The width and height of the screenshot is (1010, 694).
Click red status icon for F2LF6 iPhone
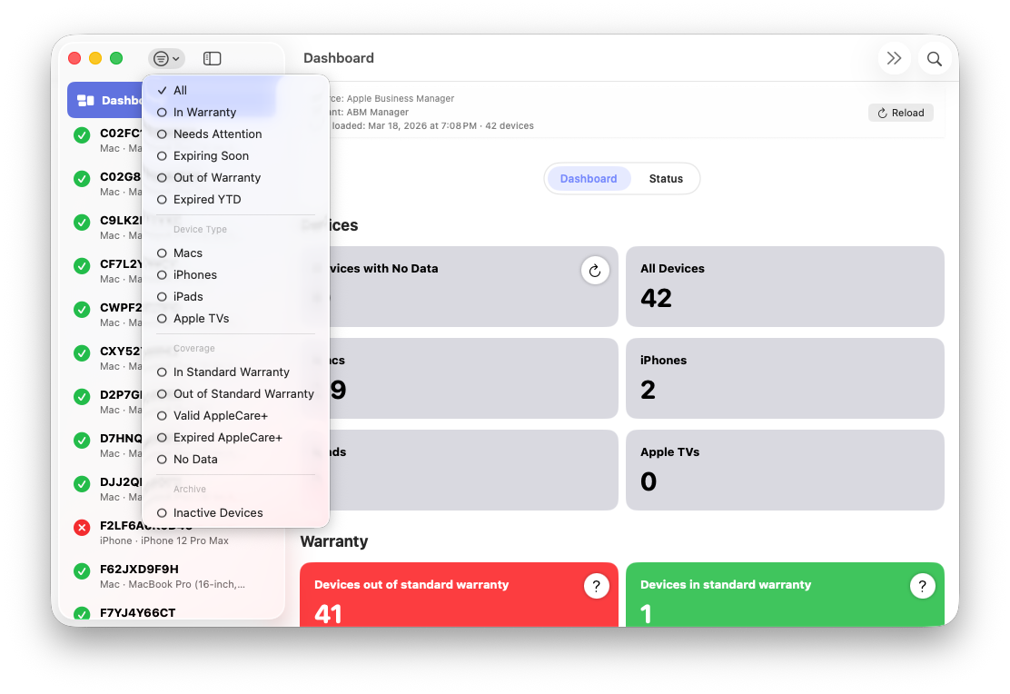coord(82,527)
